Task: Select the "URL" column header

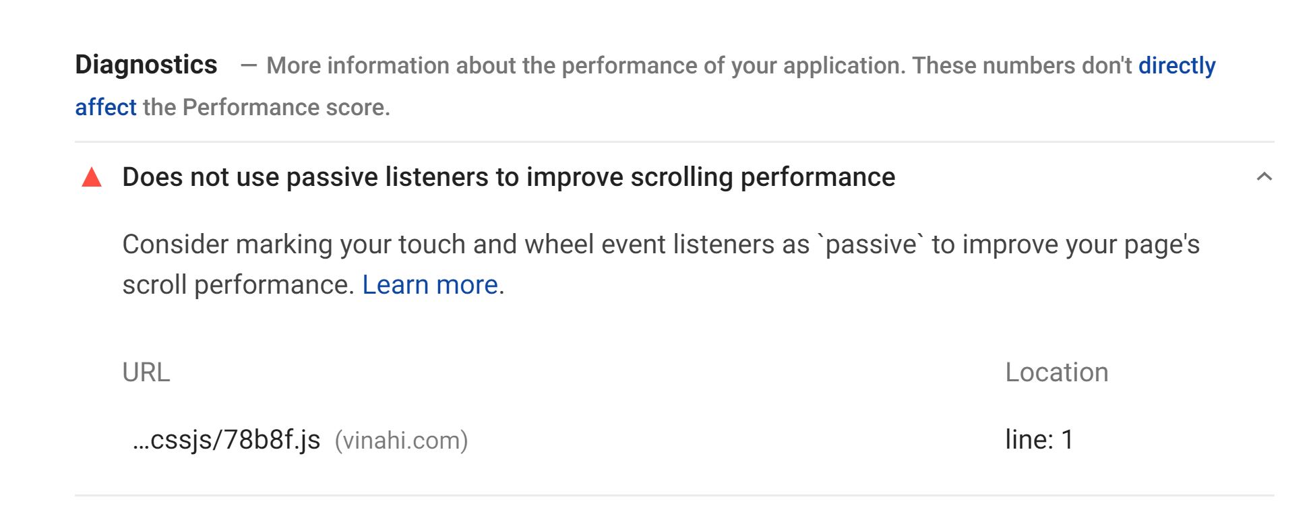Action: 146,373
